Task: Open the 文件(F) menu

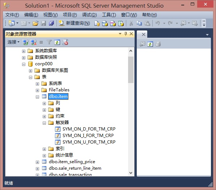Action: point(12,15)
